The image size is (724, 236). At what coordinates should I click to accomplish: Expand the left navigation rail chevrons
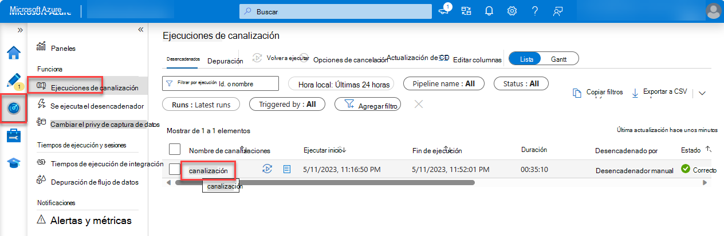20,30
